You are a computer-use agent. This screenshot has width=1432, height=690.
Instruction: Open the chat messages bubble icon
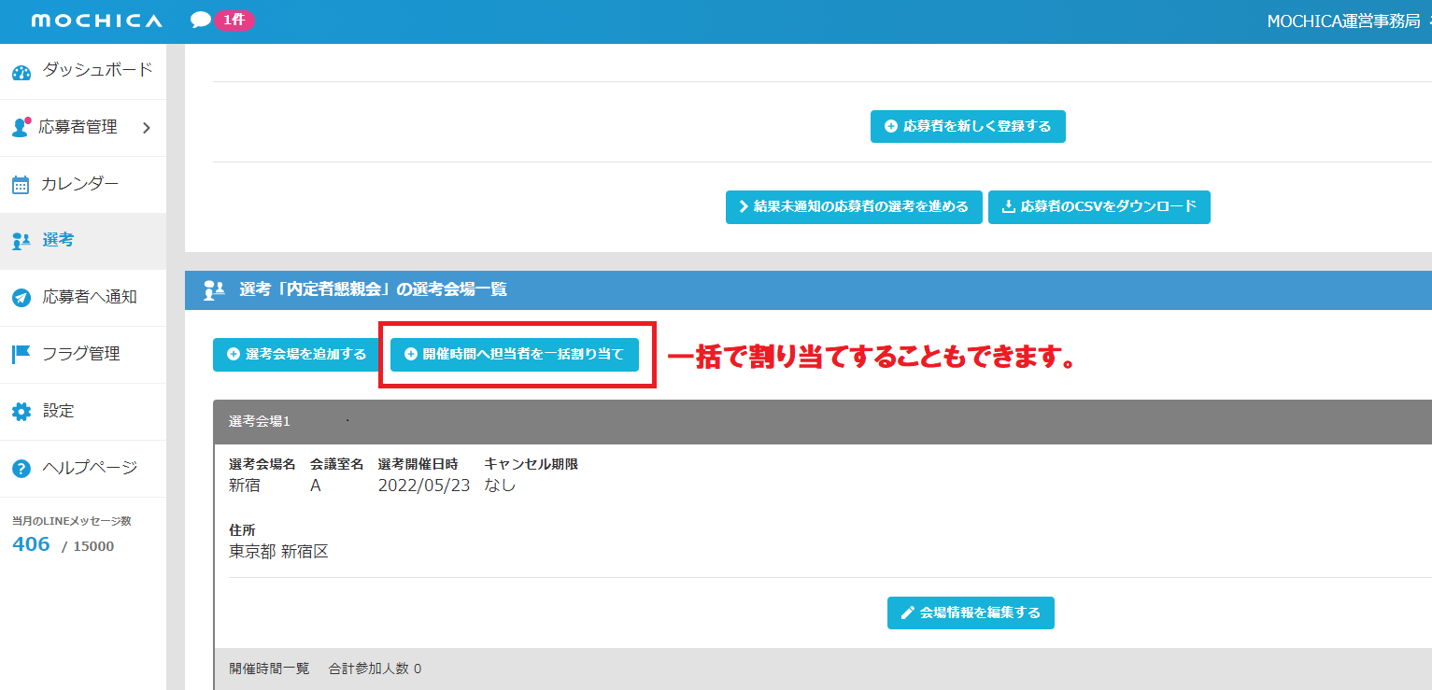coord(200,20)
